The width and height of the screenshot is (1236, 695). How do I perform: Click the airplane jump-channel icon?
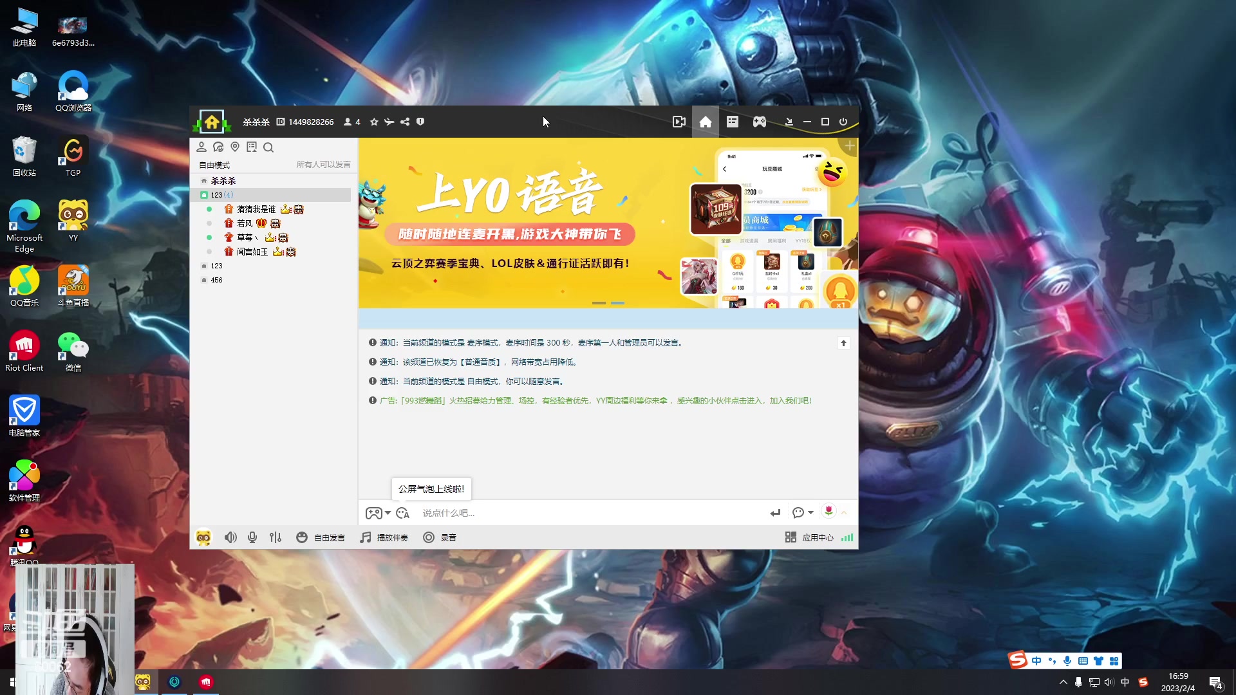pyautogui.click(x=389, y=122)
